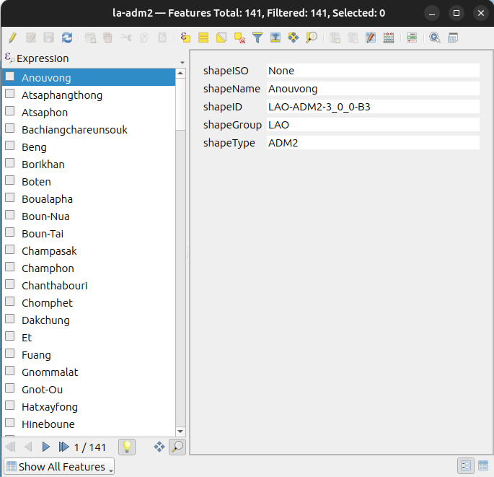Switch to form view
This screenshot has width=494, height=477.
point(465,466)
